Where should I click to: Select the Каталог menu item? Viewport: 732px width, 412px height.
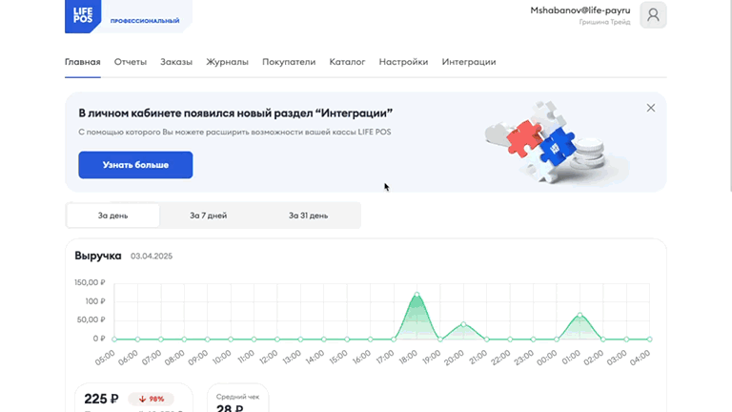tap(347, 62)
